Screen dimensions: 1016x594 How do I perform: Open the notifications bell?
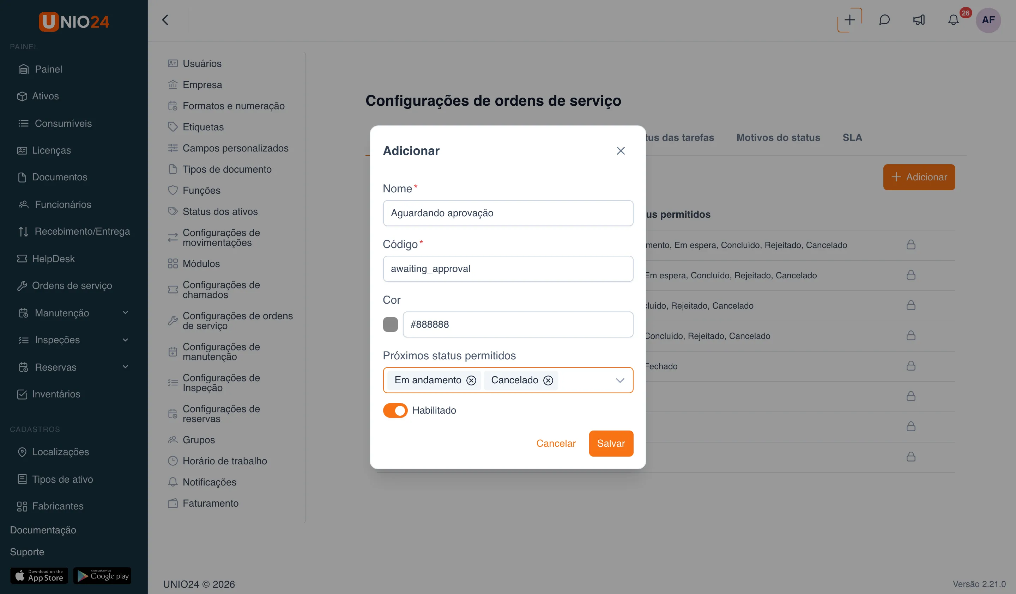click(953, 20)
